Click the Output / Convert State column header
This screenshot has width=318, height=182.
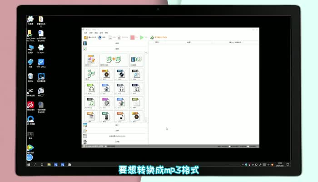(x=235, y=42)
